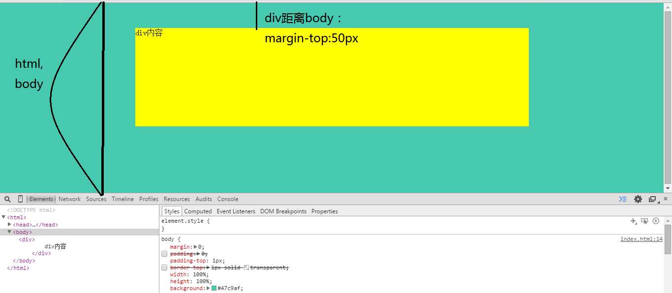Click the body selector in Styles
The image size is (672, 293).
167,239
